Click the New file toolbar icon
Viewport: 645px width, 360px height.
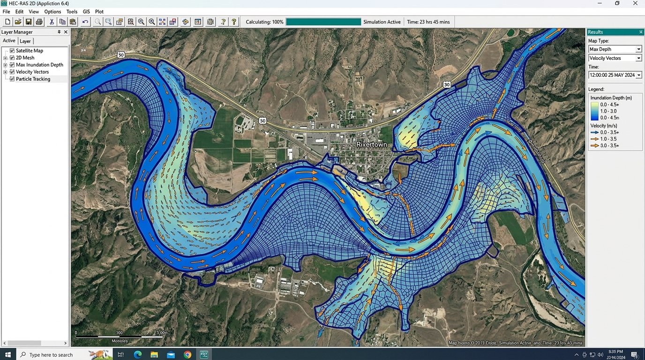(7, 22)
